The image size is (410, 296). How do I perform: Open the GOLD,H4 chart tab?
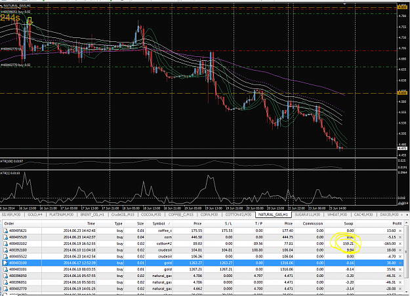pos(35,215)
